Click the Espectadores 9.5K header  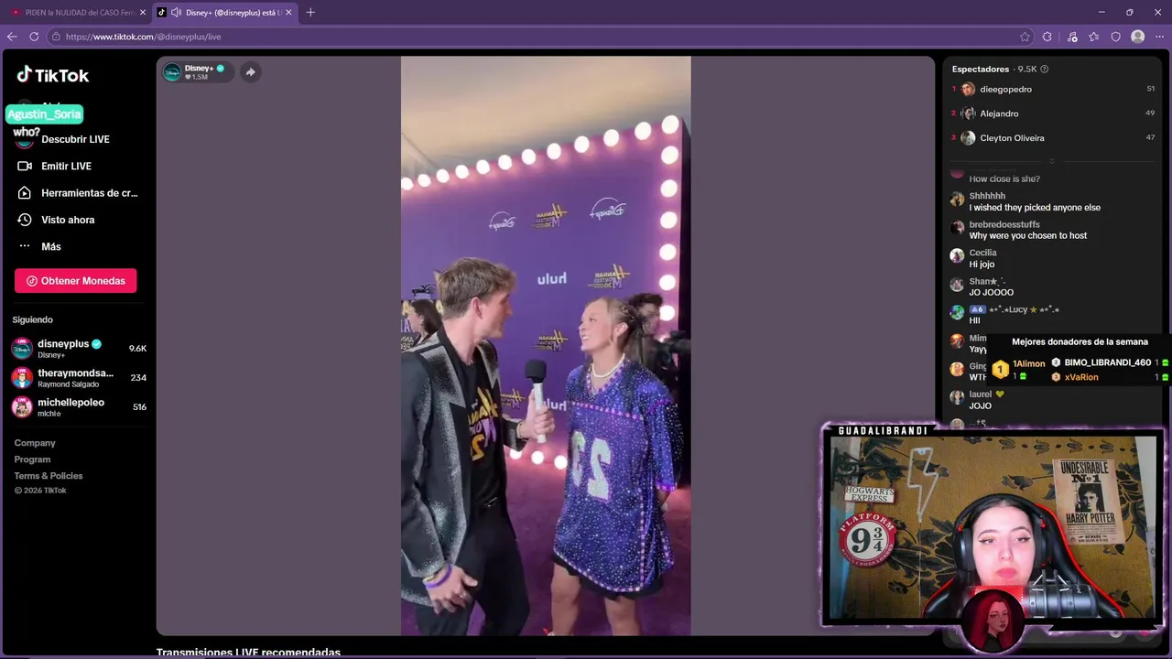pyautogui.click(x=994, y=70)
